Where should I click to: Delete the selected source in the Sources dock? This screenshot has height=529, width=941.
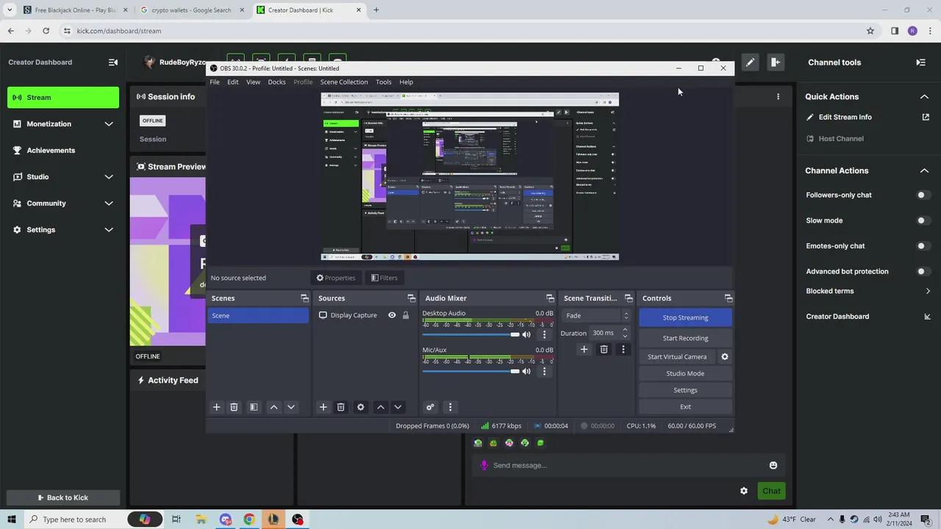[340, 407]
